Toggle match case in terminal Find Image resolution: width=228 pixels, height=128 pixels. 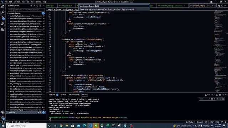point(209,99)
